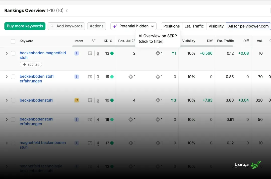Check the beckenboden magnetfeld stuhl row checkbox
271x179 pixels.
[x=13, y=53]
